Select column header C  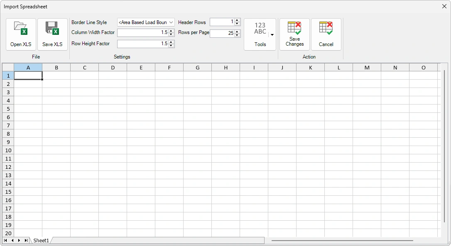pyautogui.click(x=84, y=67)
